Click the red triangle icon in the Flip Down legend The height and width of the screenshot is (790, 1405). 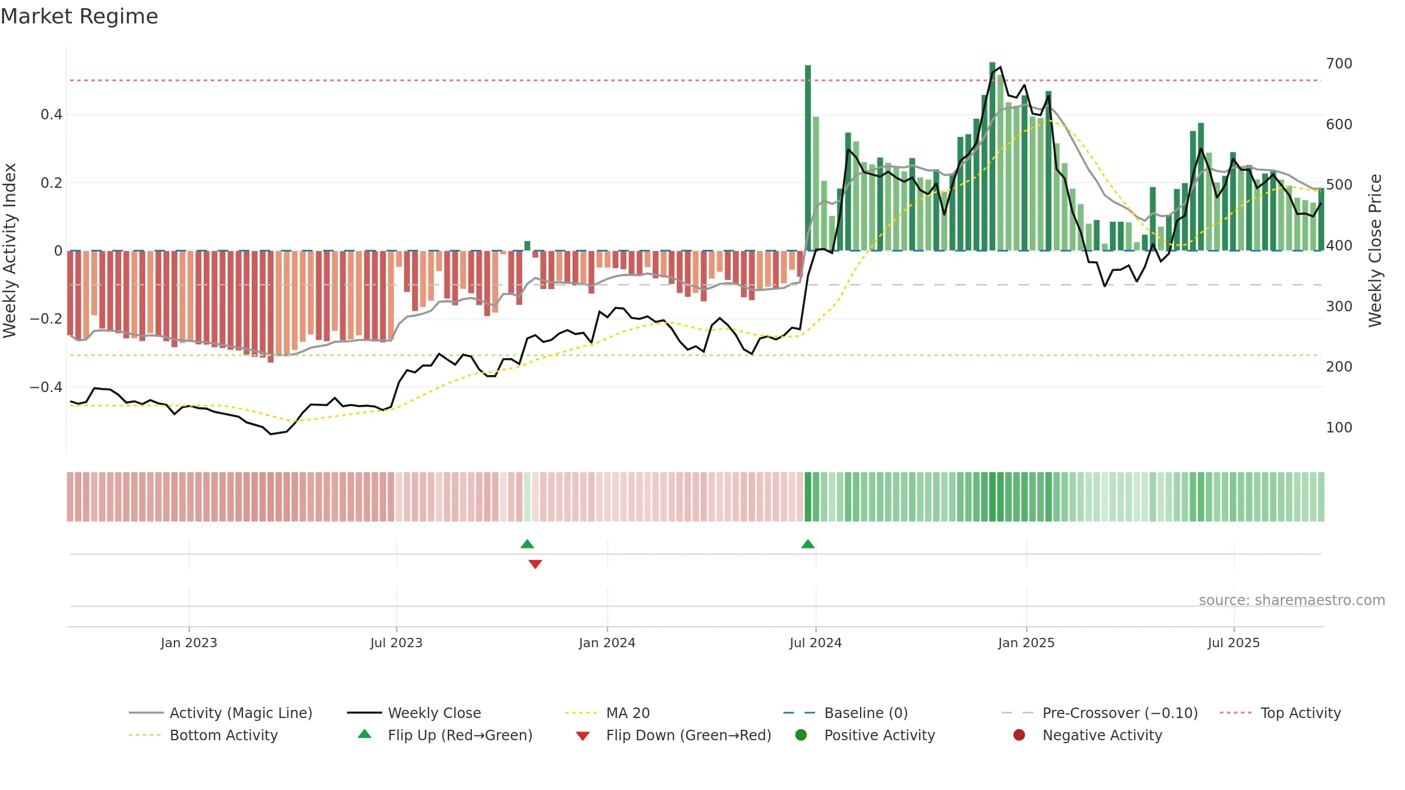[582, 736]
